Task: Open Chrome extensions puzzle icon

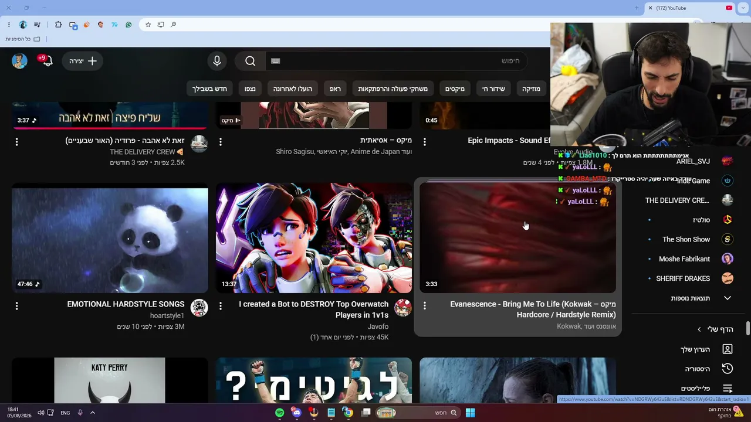Action: [x=58, y=25]
